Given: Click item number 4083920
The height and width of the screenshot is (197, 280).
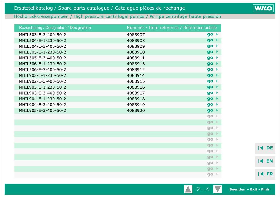Looking at the screenshot, I should (136, 111).
